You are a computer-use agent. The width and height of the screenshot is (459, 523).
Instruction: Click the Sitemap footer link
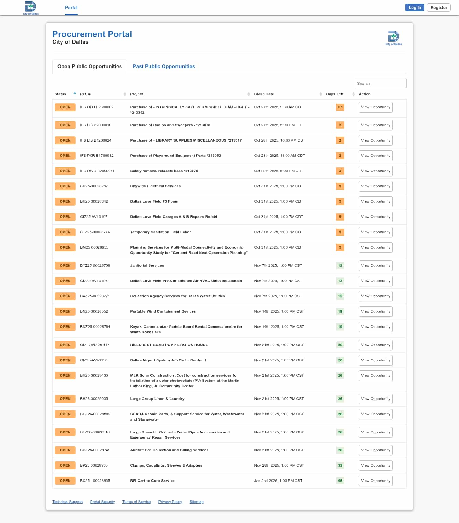[x=196, y=502]
